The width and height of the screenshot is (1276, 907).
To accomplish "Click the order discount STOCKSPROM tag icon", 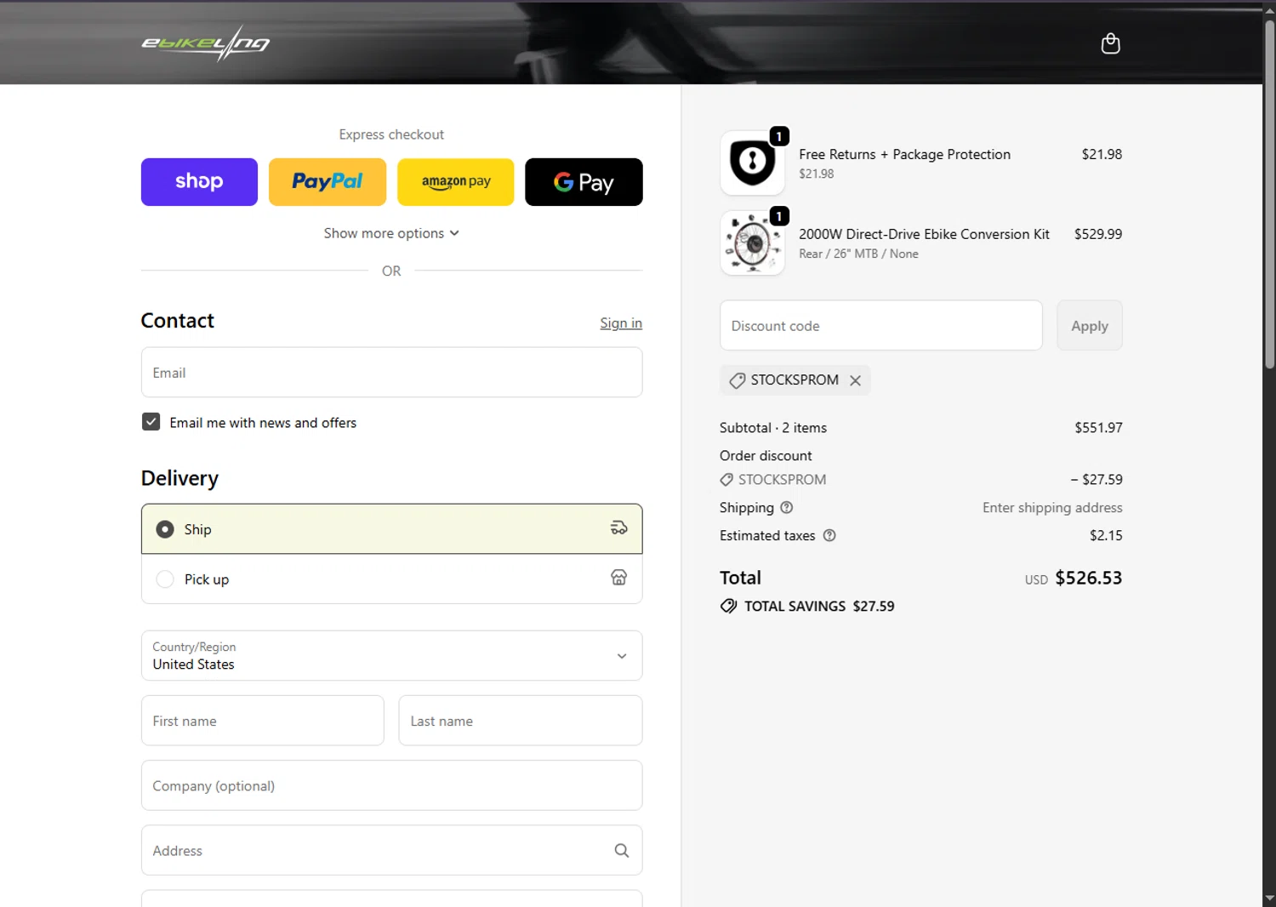I will point(726,480).
